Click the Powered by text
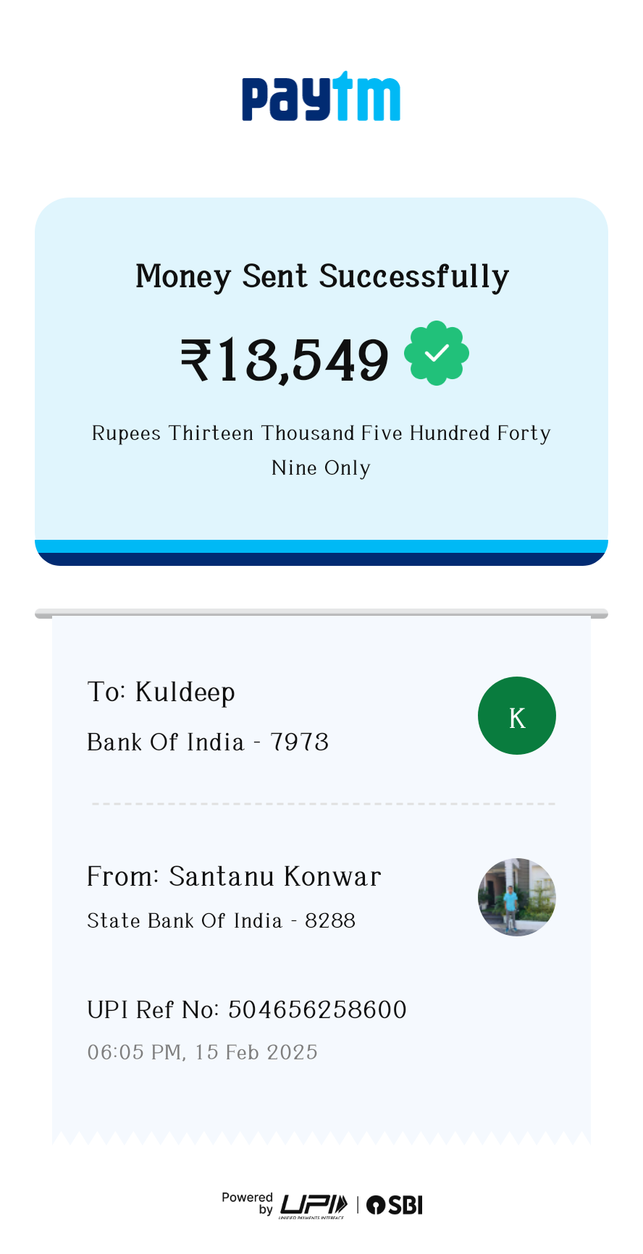 [248, 1203]
